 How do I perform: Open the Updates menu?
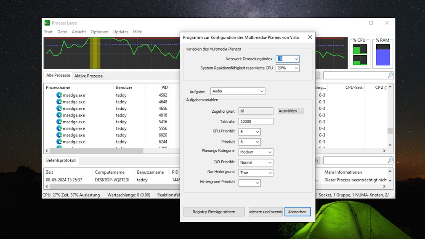tap(121, 32)
